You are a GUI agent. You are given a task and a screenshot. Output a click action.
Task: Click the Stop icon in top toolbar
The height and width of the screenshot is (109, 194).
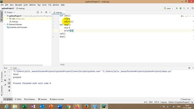188,8
